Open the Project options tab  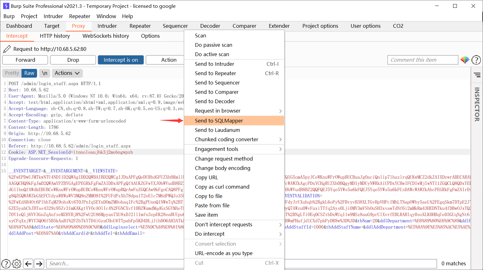(320, 26)
